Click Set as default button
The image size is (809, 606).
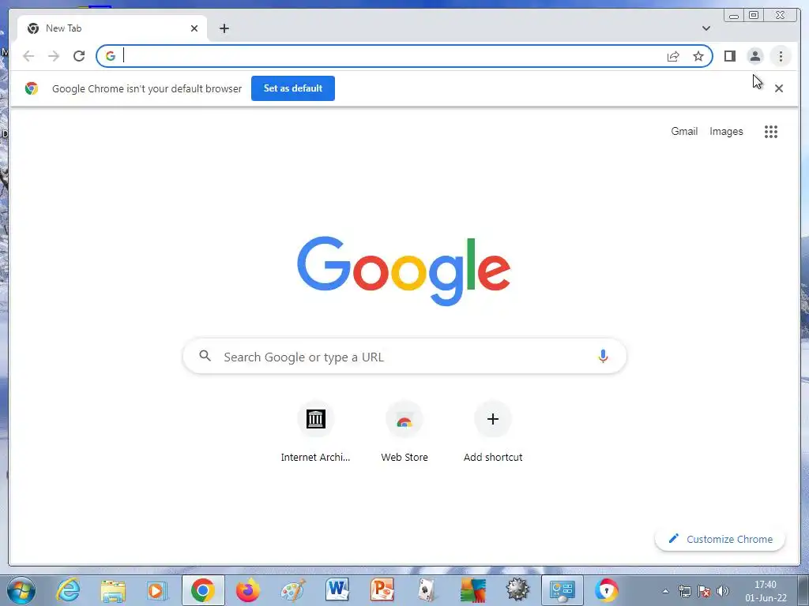pyautogui.click(x=292, y=88)
